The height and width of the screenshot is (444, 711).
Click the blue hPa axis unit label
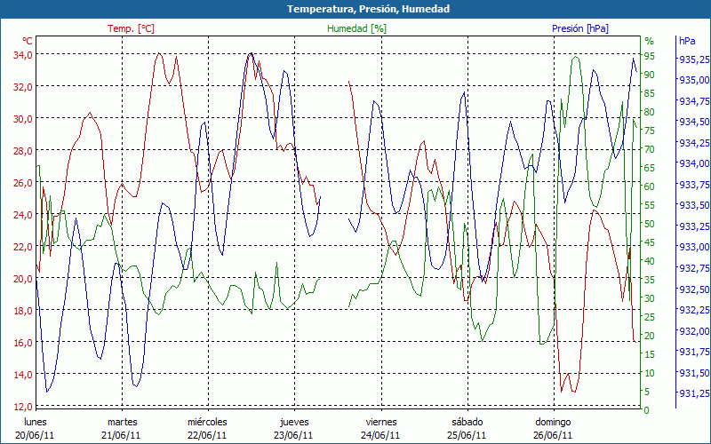[x=687, y=41]
